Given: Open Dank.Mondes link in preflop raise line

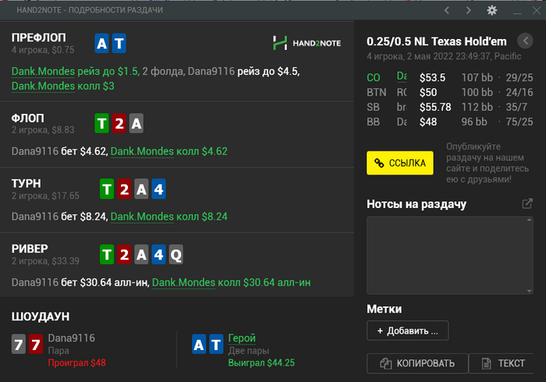Looking at the screenshot, I should 43,71.
